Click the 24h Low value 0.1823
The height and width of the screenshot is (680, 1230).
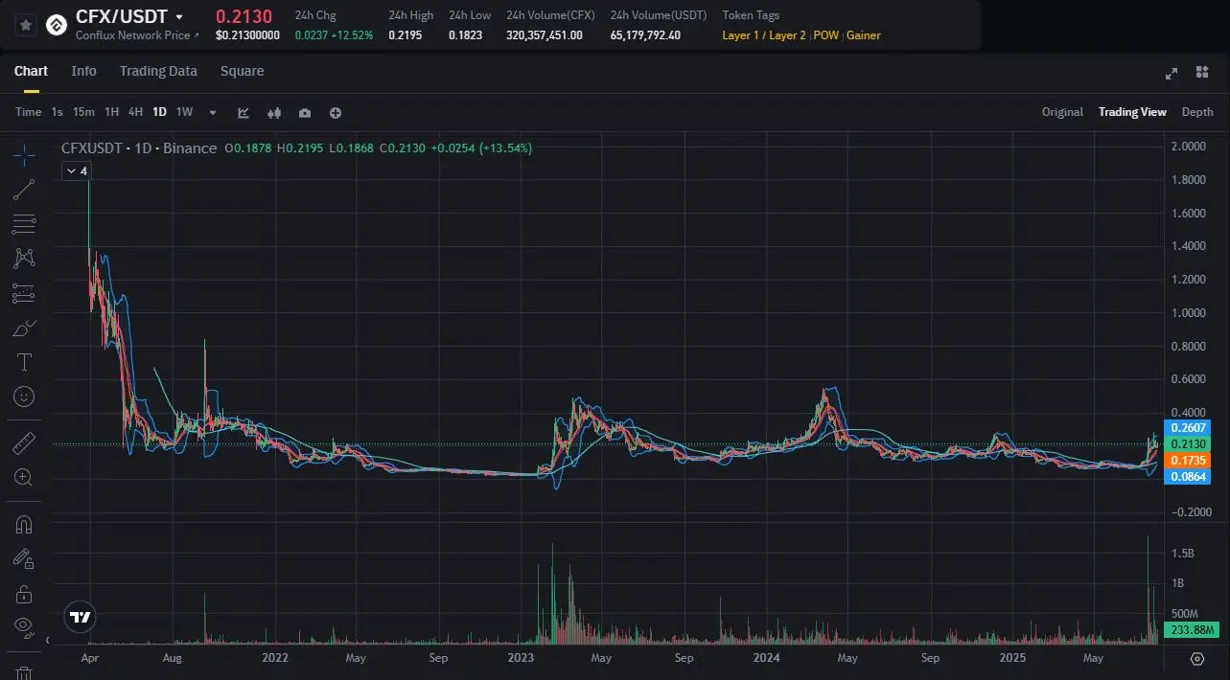[x=466, y=35]
